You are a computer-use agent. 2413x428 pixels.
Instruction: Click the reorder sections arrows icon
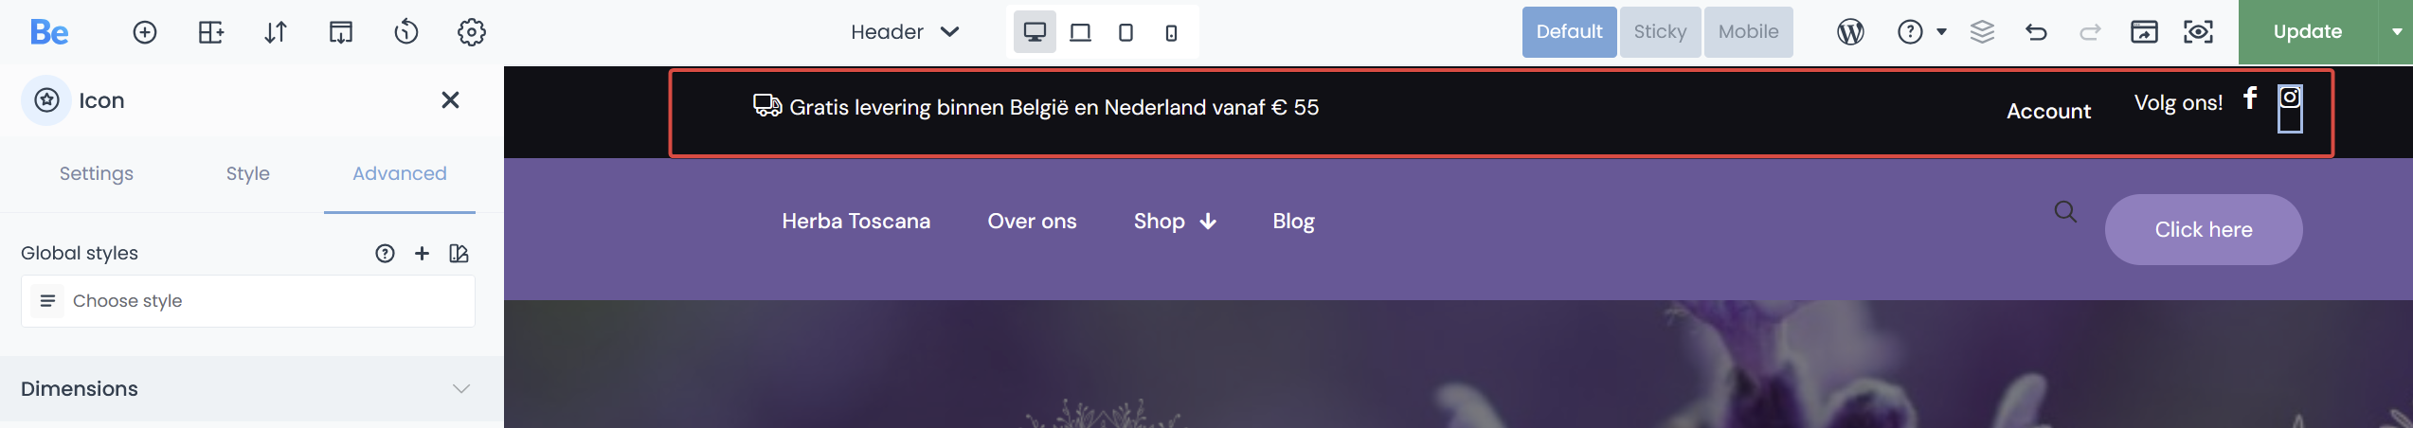276,32
